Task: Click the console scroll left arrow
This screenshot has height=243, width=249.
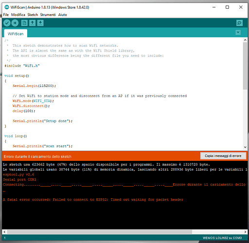Action: tap(4, 232)
